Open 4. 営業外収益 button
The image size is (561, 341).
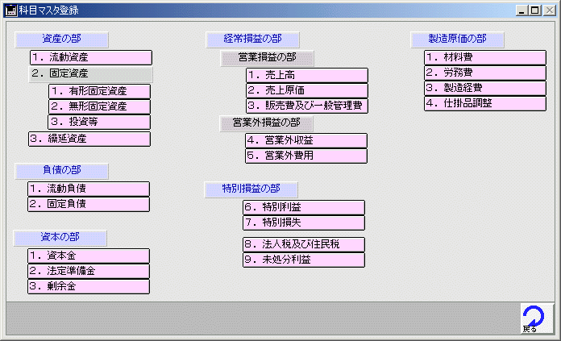[306, 140]
